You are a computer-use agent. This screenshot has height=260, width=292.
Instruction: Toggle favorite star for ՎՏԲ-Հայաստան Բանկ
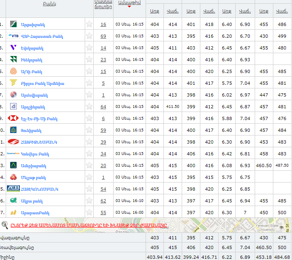(89, 36)
